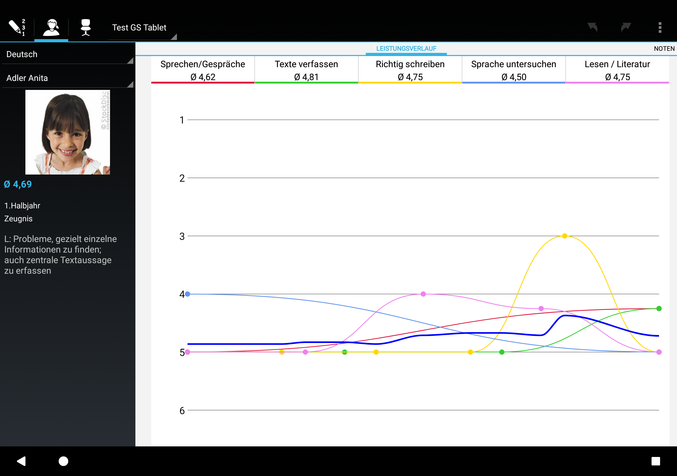The width and height of the screenshot is (677, 476).
Task: Switch to the Noten tab
Action: (x=664, y=49)
